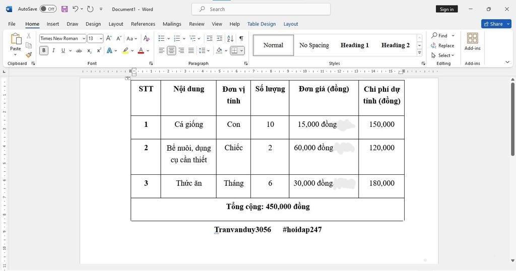Screen dimensions: 516x271
Task: Toggle the AutoSave switch
Action: click(48, 9)
